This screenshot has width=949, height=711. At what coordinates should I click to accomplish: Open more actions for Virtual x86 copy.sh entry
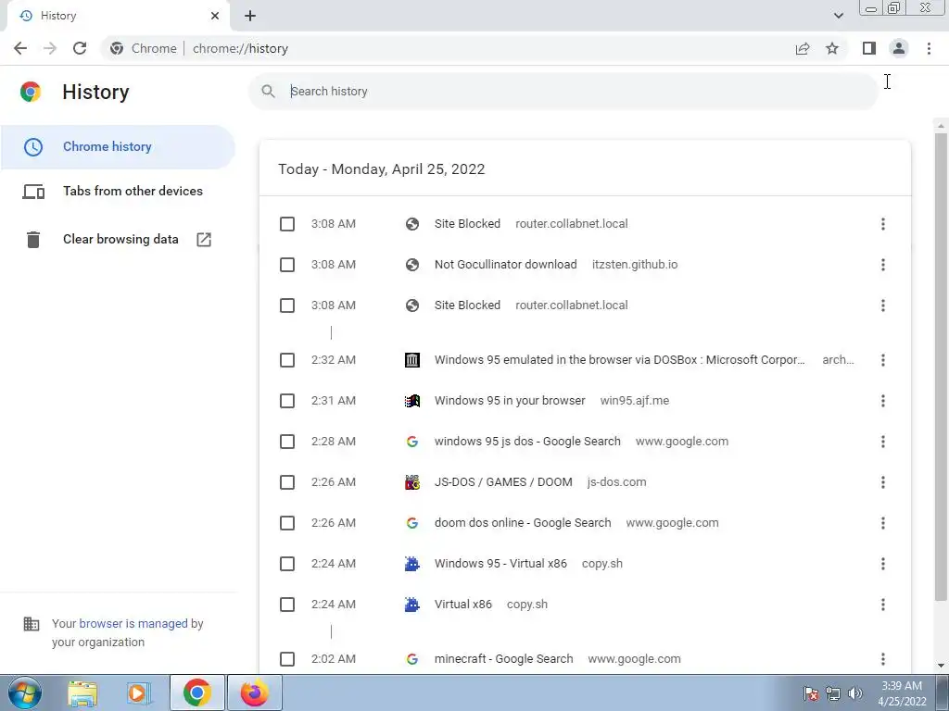[x=883, y=605]
